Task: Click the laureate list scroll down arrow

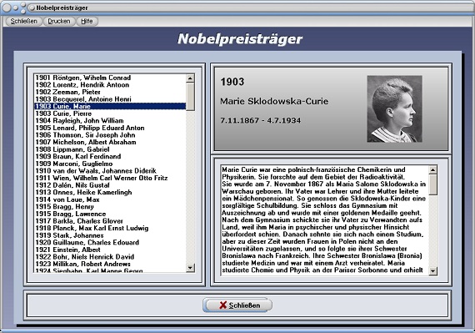Action: click(190, 268)
